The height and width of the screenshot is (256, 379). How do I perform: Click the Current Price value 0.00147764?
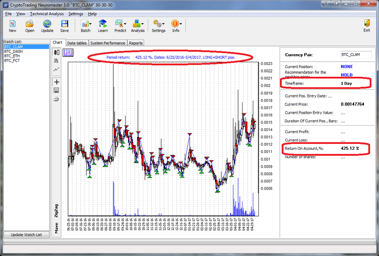click(x=352, y=104)
